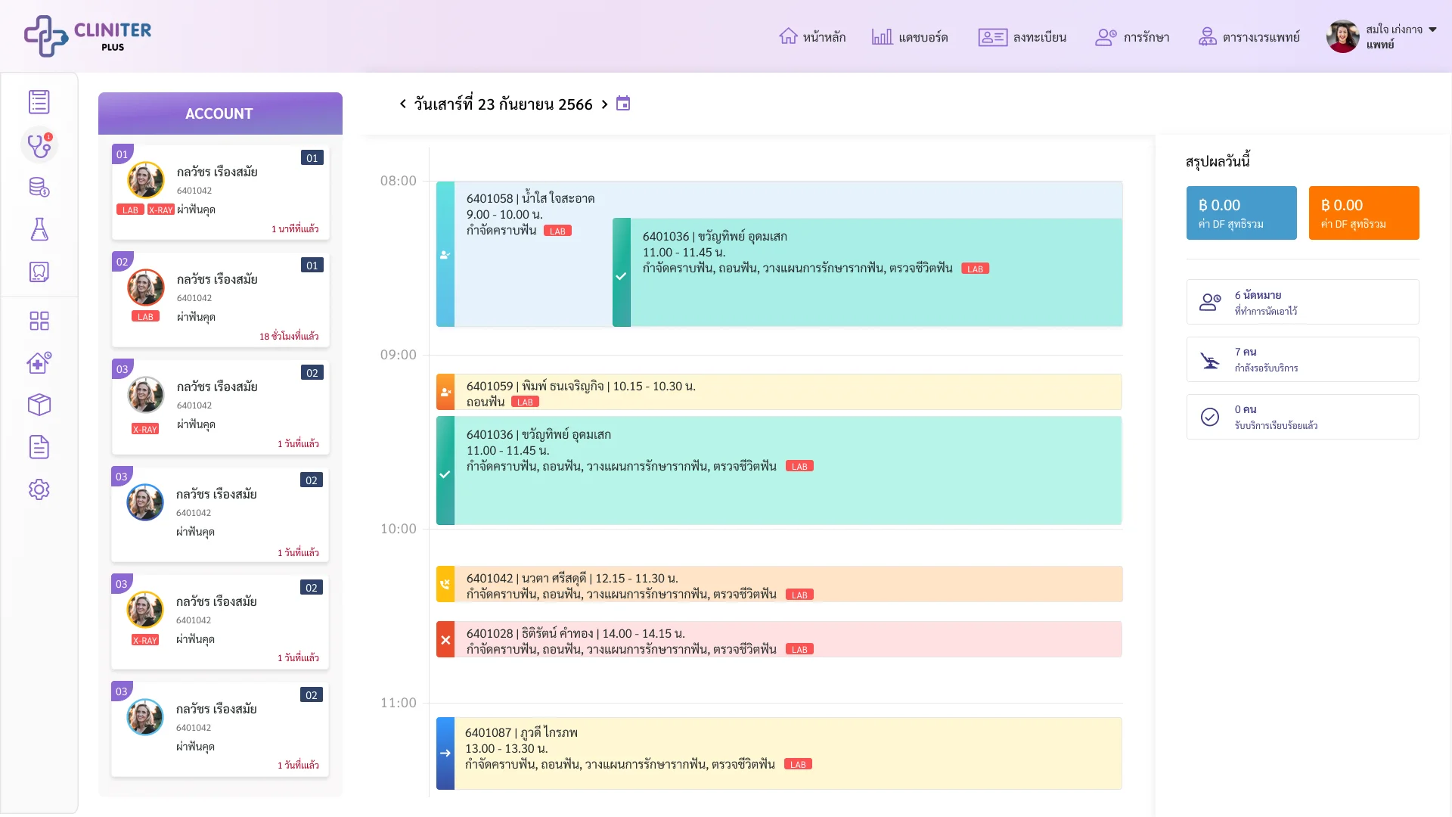The width and height of the screenshot is (1452, 817).
Task: Open the ตารางเวรแพทย์ schedule menu
Action: (1249, 36)
